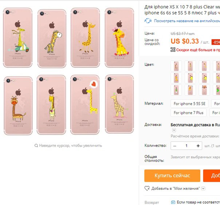Image resolution: width=220 pixels, height=205 pixels.
Task: Select the For iphone 7 Plus option
Action: [x=188, y=112]
